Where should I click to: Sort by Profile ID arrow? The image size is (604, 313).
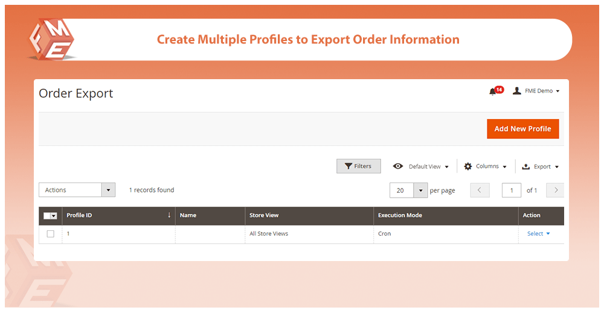coord(169,215)
